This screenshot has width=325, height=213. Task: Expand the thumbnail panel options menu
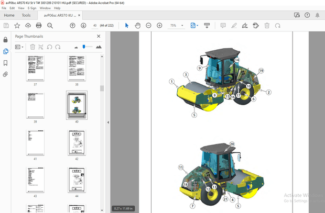[19, 47]
